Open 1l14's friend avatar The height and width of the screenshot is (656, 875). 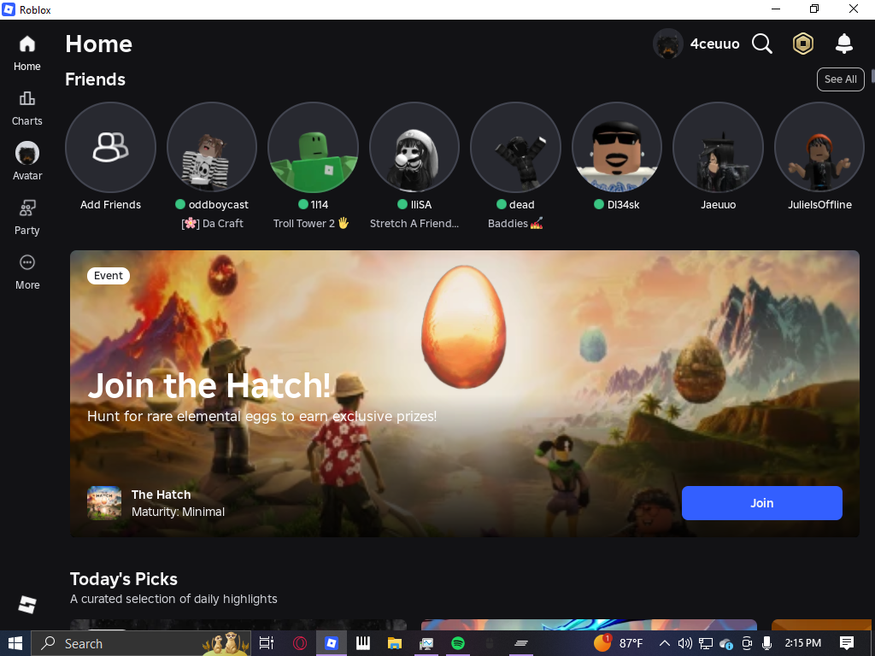point(313,147)
